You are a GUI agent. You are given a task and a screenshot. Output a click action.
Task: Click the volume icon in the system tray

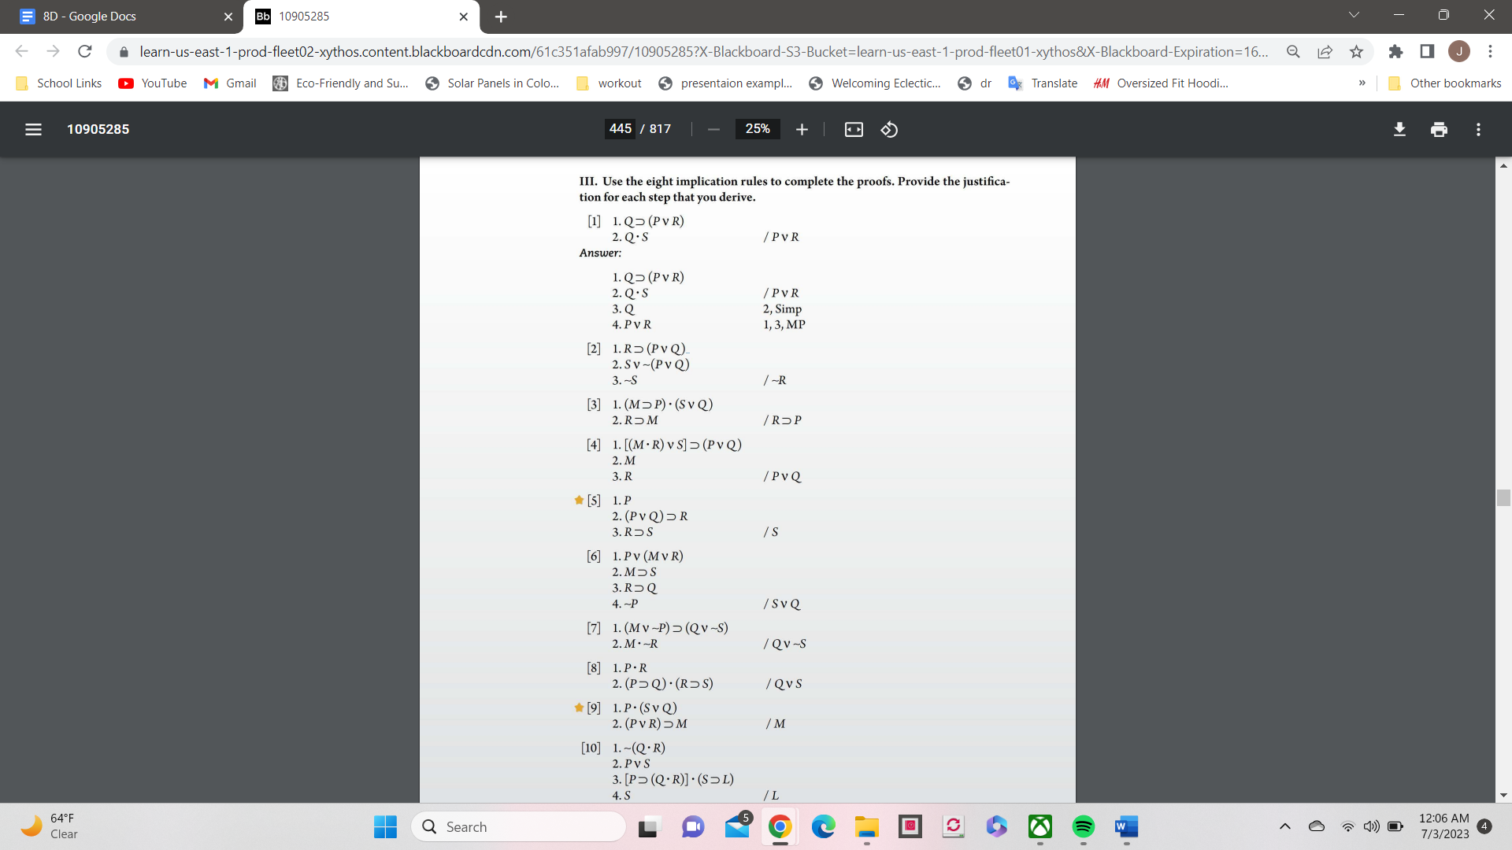tap(1370, 826)
